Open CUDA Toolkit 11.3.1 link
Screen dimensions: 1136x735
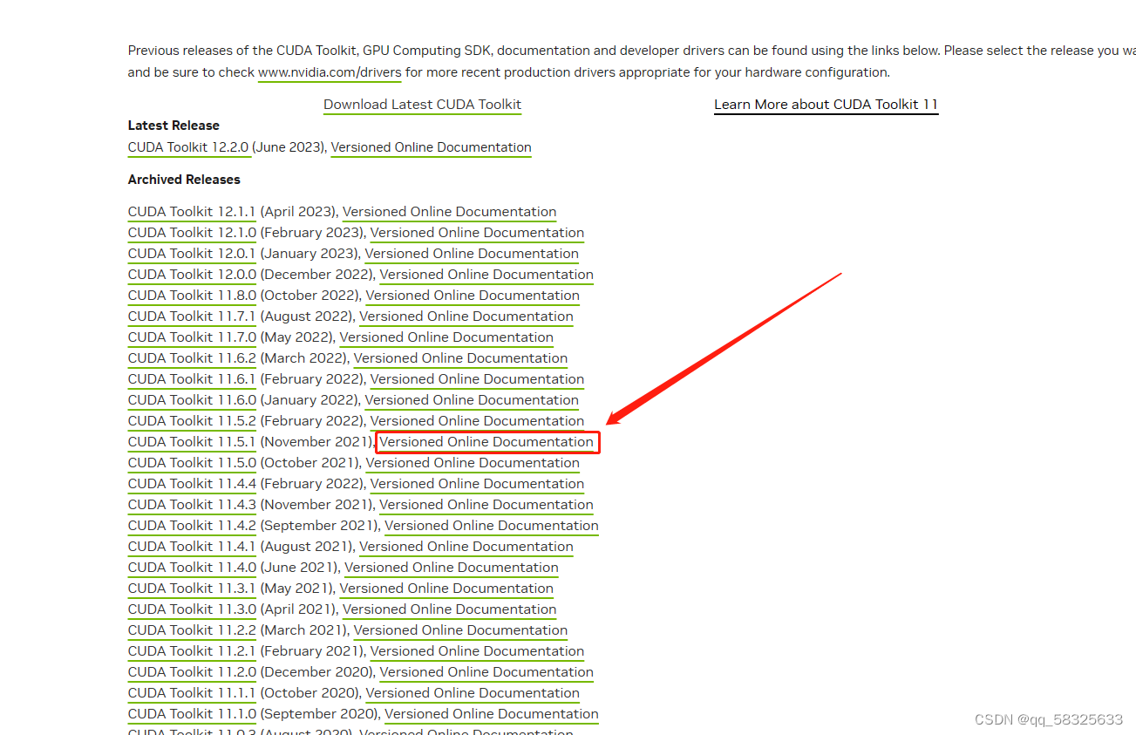pos(192,589)
